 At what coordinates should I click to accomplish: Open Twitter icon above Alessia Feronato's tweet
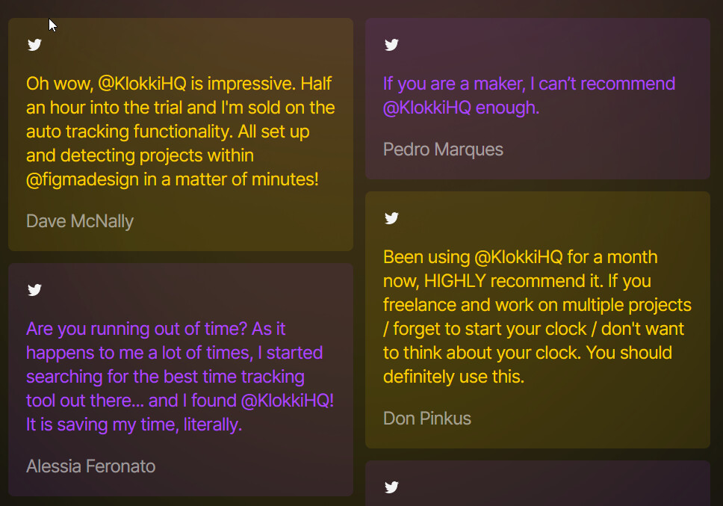(34, 290)
